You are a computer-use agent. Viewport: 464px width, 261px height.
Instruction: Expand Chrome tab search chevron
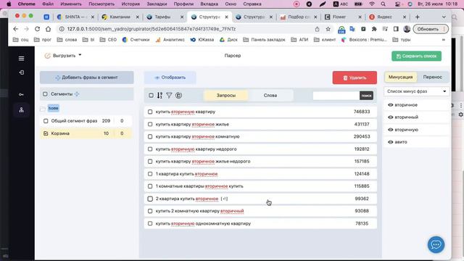point(444,17)
